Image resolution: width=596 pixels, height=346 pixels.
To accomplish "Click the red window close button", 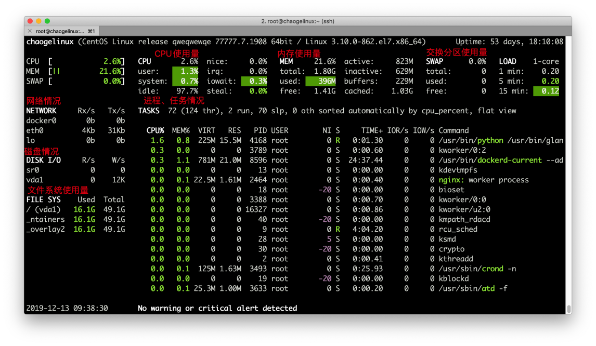I will [30, 21].
